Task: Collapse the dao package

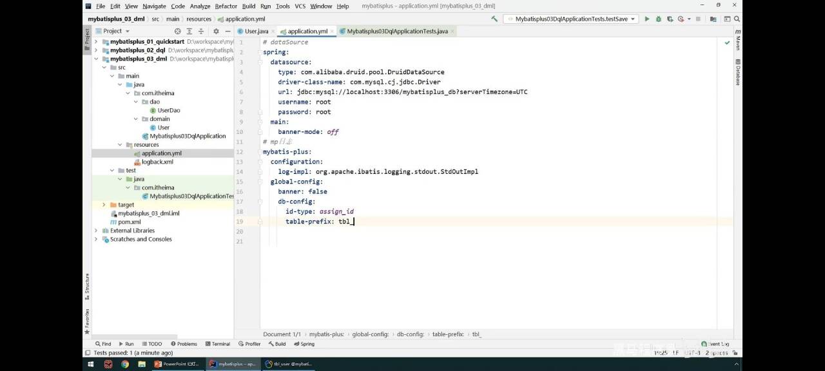Action: pyautogui.click(x=135, y=102)
